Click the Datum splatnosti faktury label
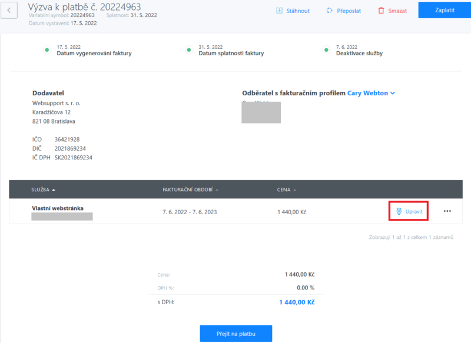This screenshot has height=343, width=471. [x=231, y=53]
